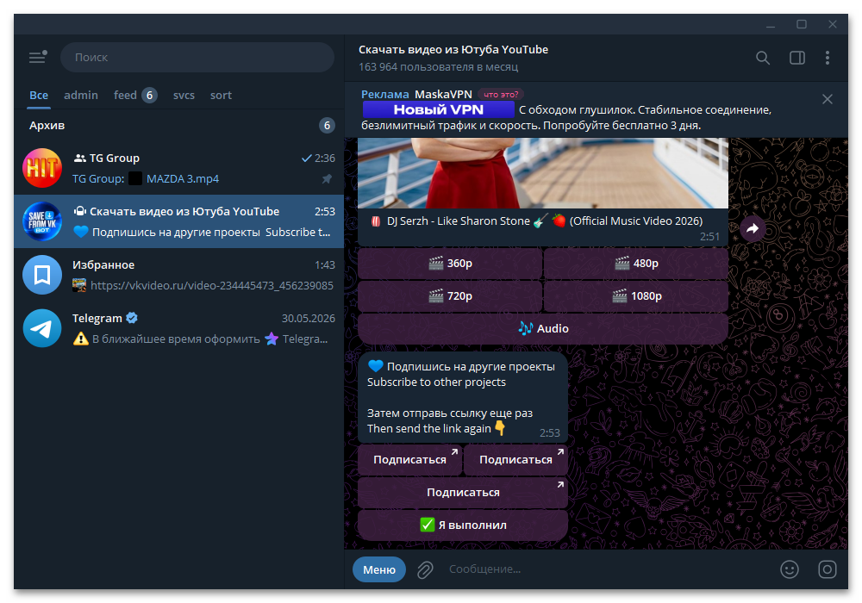Choose 480p video quality
This screenshot has width=862, height=603.
click(x=636, y=264)
